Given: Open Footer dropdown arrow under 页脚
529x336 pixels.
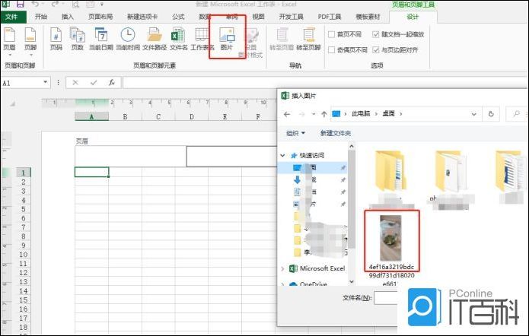Looking at the screenshot, I should tap(30, 55).
